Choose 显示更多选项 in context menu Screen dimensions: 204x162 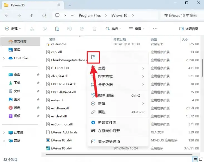click(118, 141)
